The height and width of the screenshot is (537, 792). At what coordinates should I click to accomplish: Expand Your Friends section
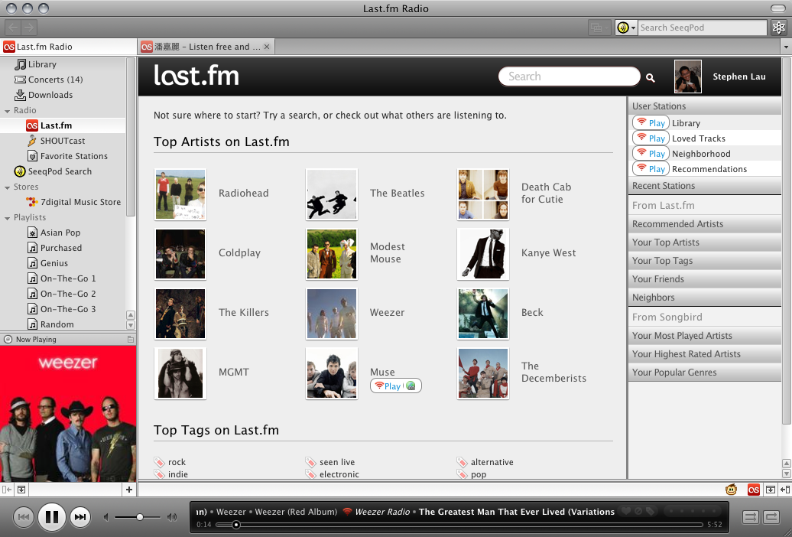(705, 279)
